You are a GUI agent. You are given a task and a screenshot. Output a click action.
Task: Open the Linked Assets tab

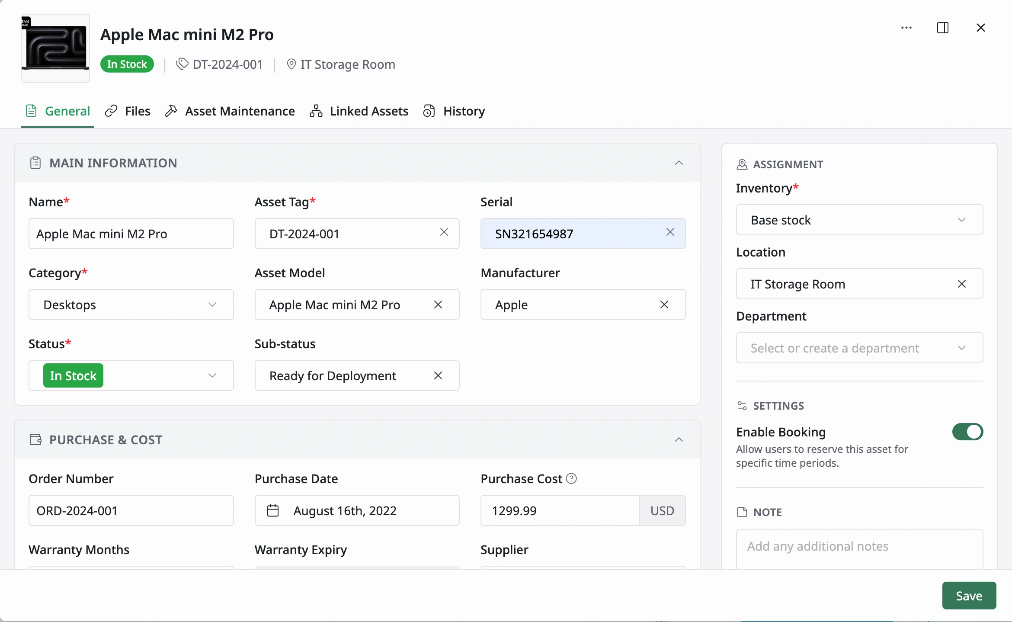(359, 111)
